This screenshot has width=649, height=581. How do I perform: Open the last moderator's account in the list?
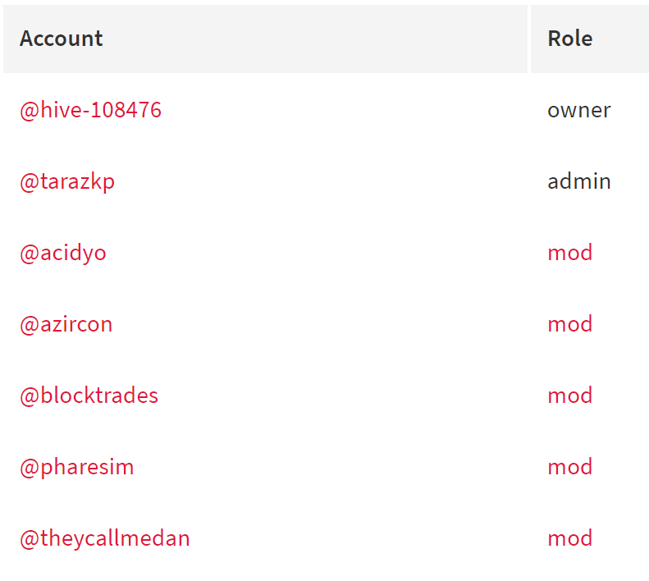pos(105,539)
